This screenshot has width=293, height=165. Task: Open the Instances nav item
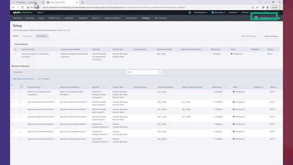click(x=69, y=18)
